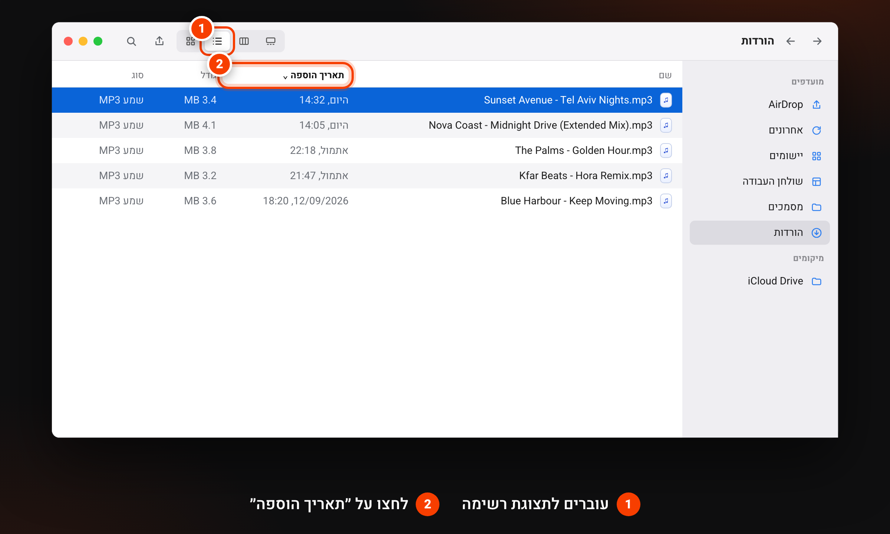Switch to column view

coord(244,41)
